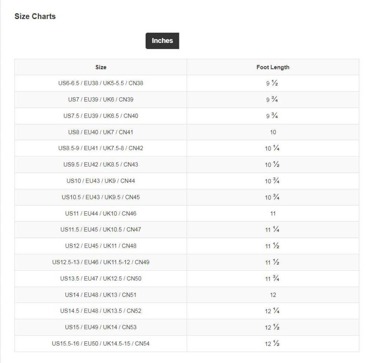368x363 pixels.
Task: Select the US8.5-9 / EU41 size entry
Action: pos(101,148)
